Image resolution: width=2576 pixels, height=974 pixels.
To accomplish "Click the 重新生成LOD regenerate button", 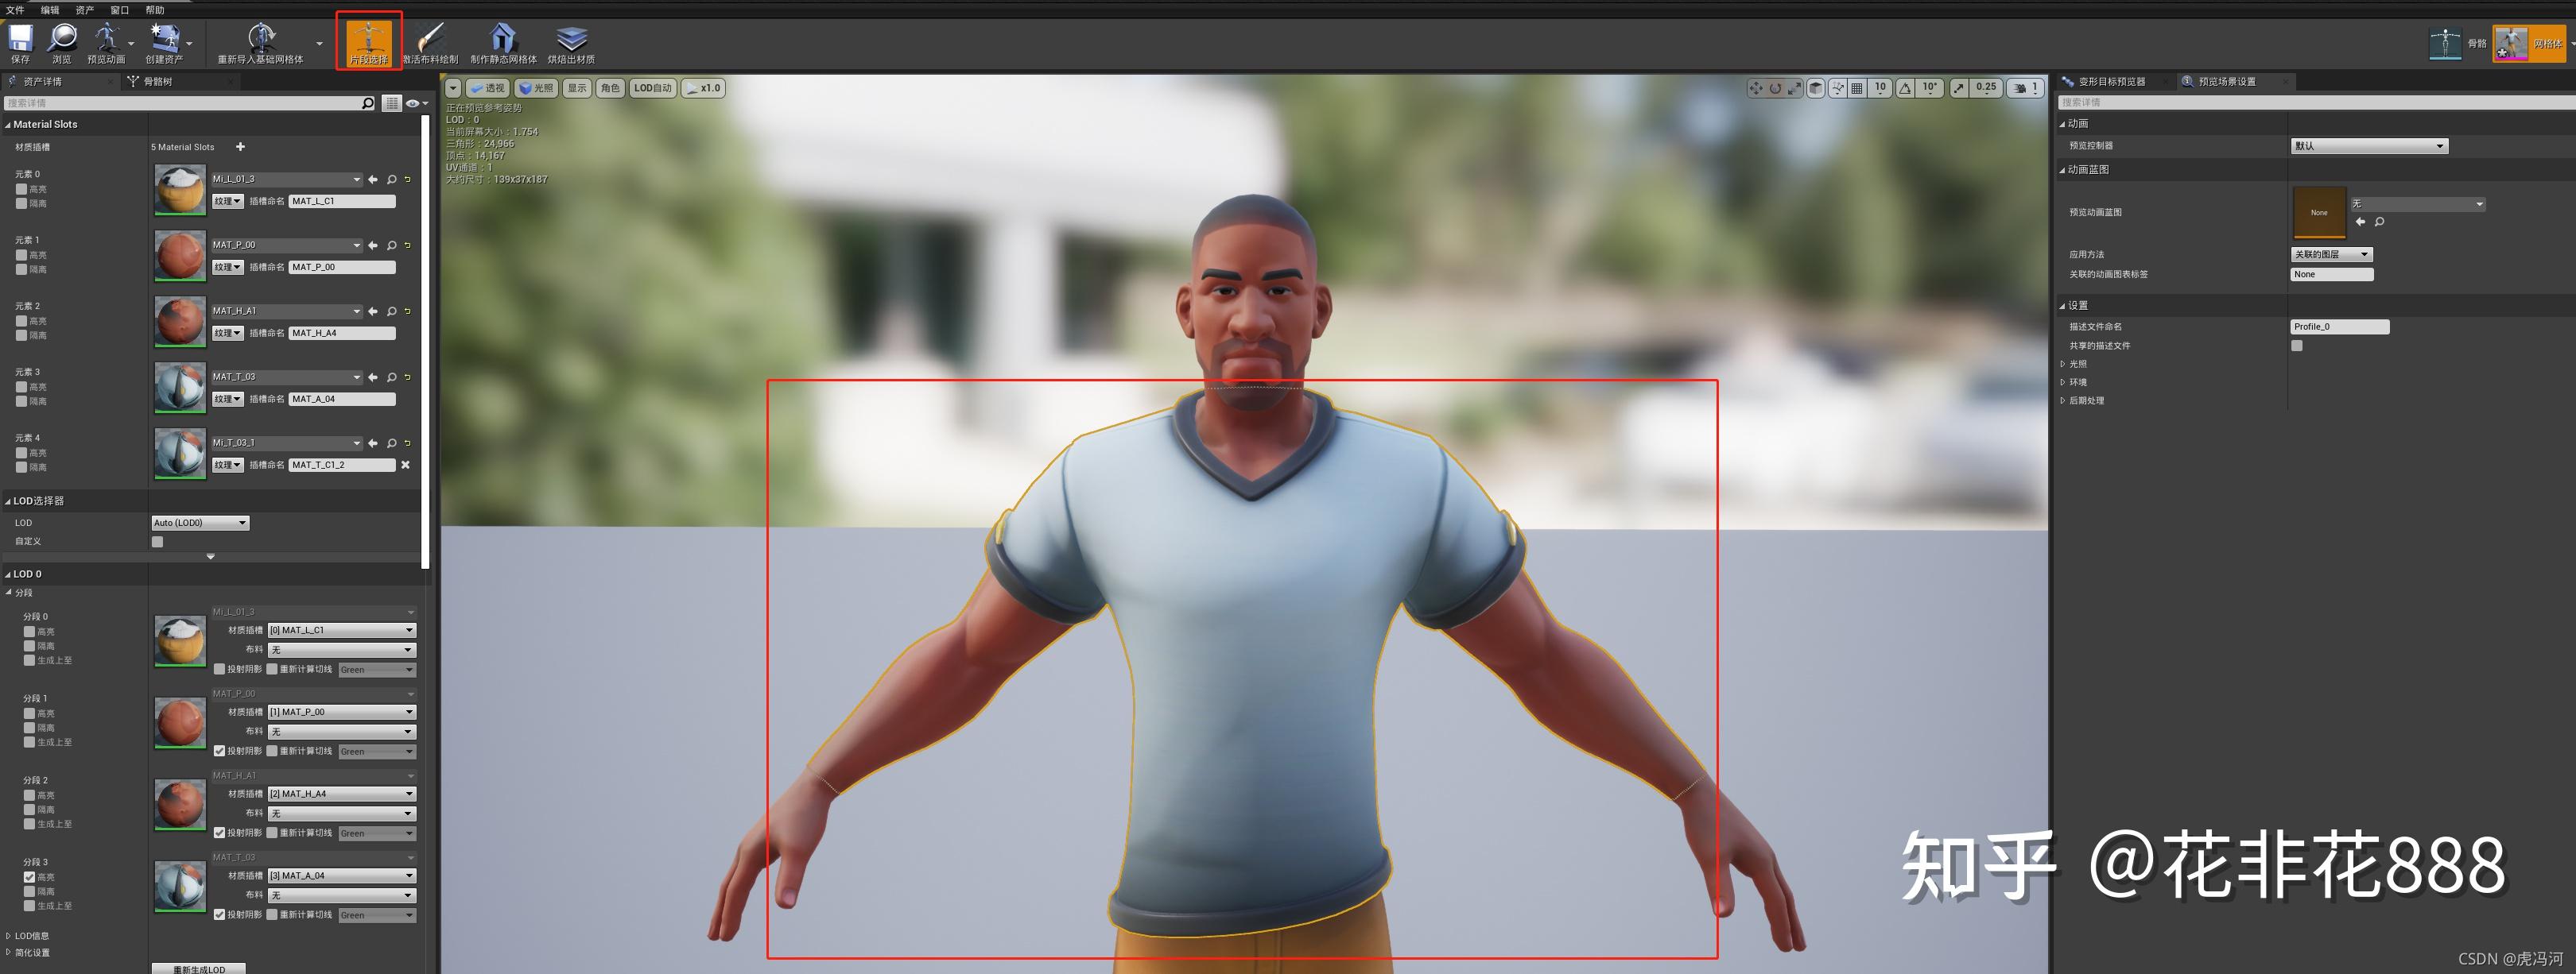I will pyautogui.click(x=199, y=969).
